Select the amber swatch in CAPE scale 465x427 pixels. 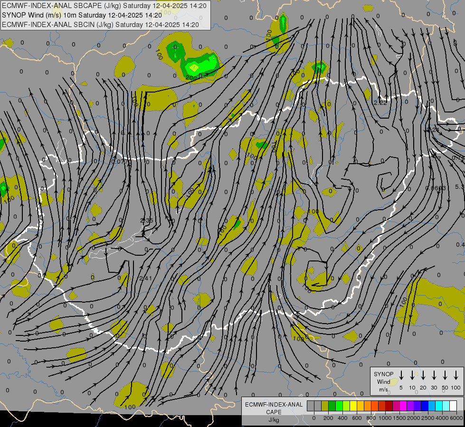click(361, 406)
